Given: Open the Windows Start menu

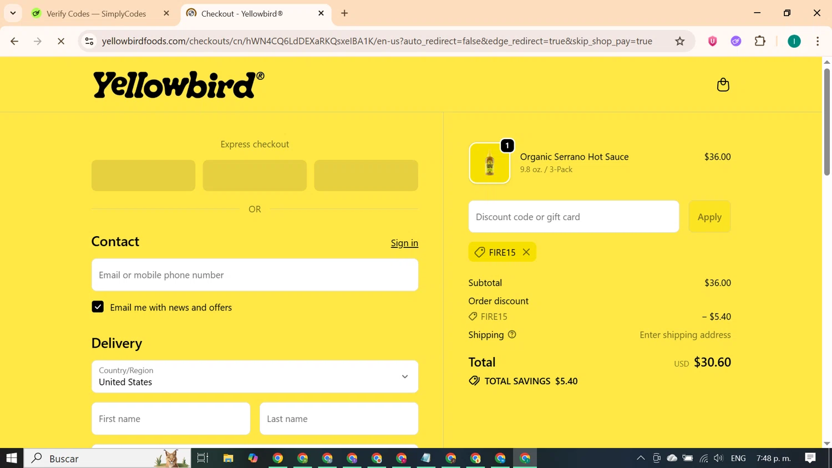Looking at the screenshot, I should 12,458.
